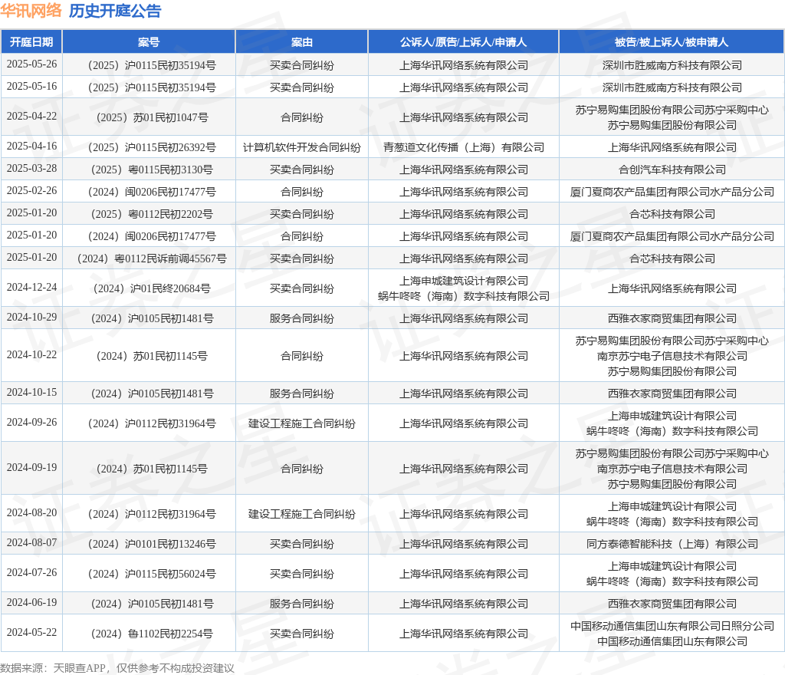Select the date 2024-05-22
The image size is (785, 675).
31,633
